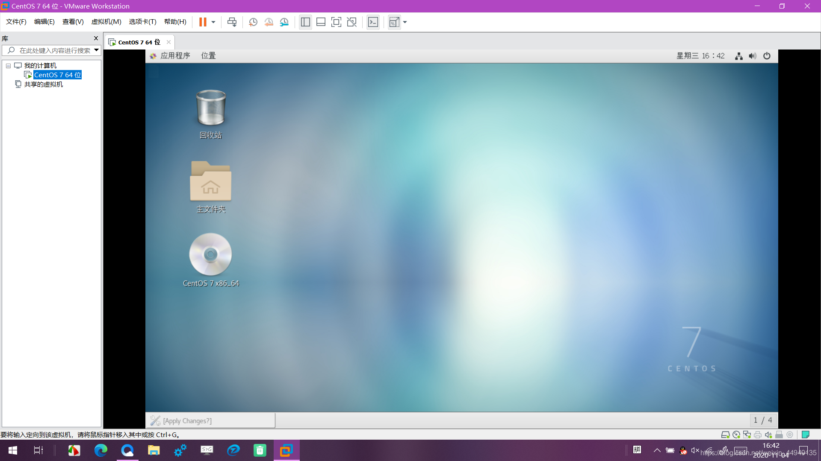Click the CD/DVD device status icon

[736, 434]
